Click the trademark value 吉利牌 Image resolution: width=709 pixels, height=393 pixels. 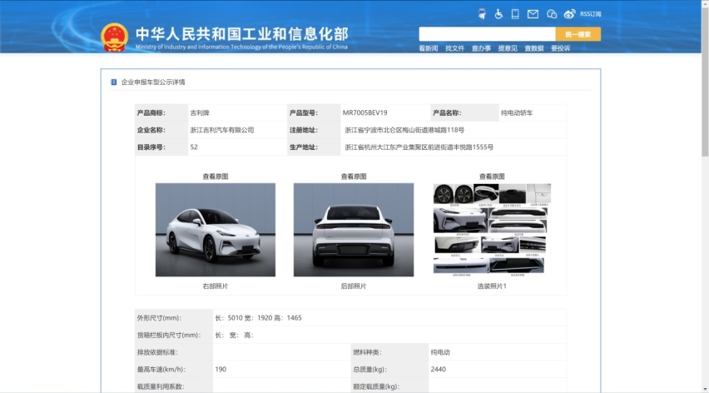[200, 112]
